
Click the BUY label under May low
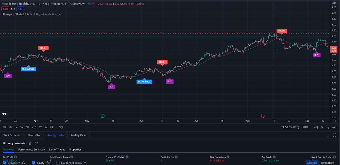(x=112, y=86)
